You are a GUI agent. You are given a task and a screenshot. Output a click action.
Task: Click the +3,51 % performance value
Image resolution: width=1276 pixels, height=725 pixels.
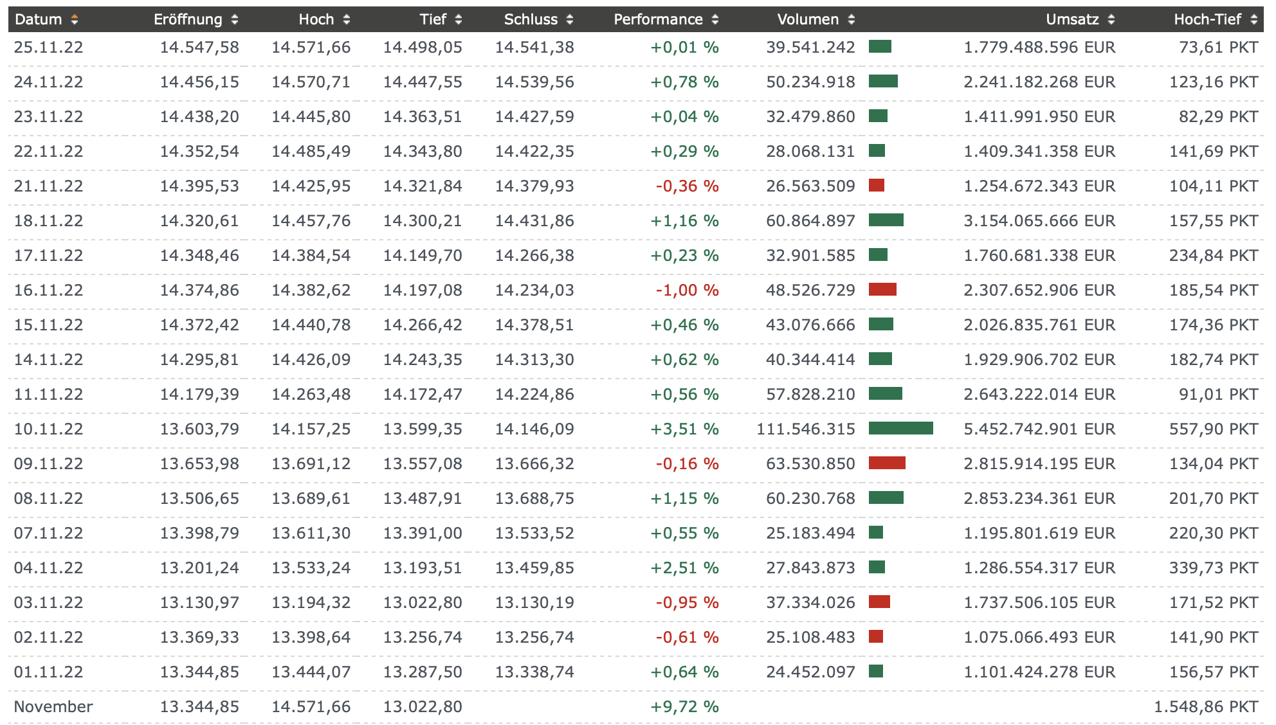[684, 429]
